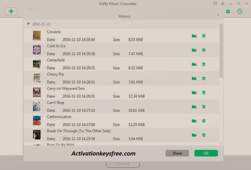Screen dimensions: 251x170
Task: Confirm with the OK button
Action: click(206, 153)
